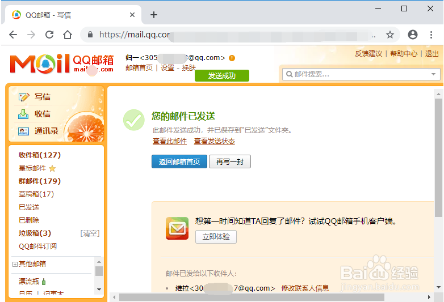Open the browser profile avatar
This screenshot has width=444, height=302.
point(413,35)
